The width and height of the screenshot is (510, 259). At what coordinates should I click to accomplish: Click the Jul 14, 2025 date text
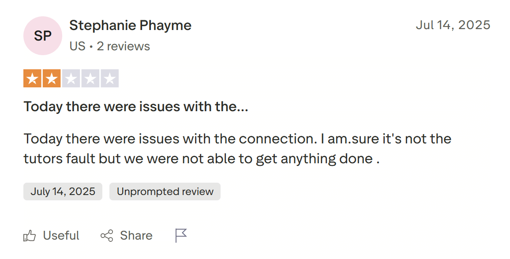[454, 25]
